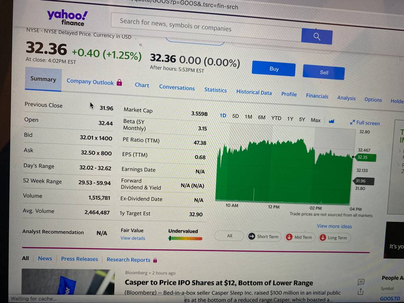Screen dimensions: 404x303
Task: Click the PE Ratio value 47.38
Action: coord(200,142)
